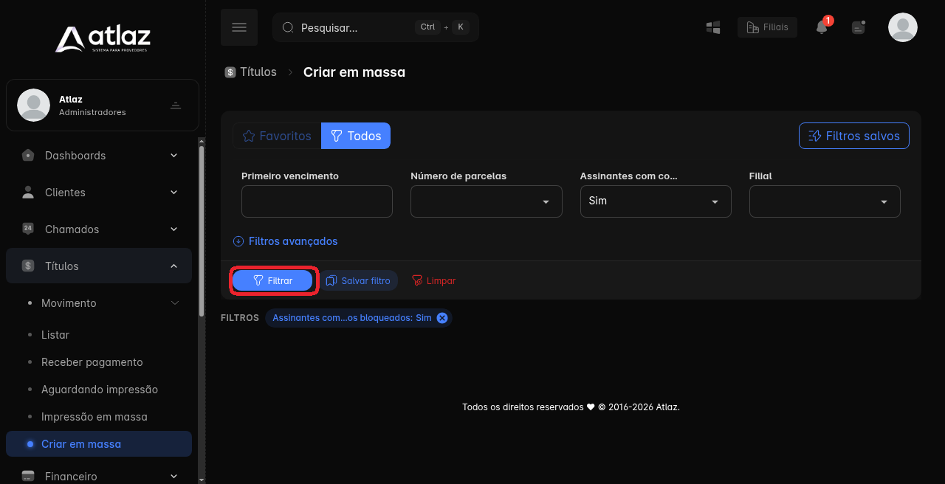Viewport: 945px width, 484px height.
Task: Open the Windows app icon in header
Action: click(x=713, y=27)
